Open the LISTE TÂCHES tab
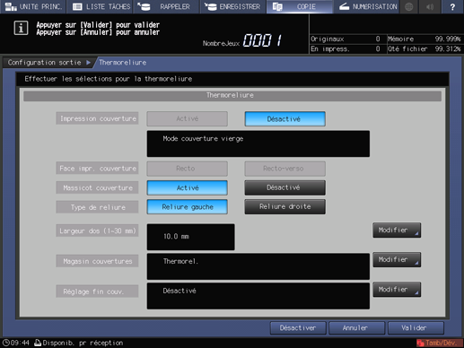 100,6
